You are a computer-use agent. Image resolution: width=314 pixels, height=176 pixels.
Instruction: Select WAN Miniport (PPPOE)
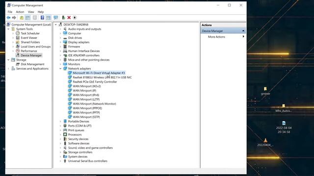[x=87, y=108]
